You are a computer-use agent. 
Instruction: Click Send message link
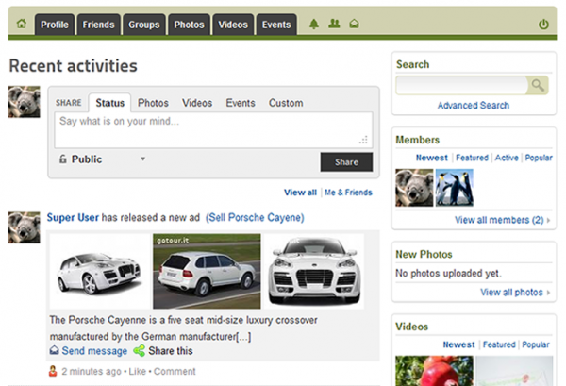click(x=94, y=351)
